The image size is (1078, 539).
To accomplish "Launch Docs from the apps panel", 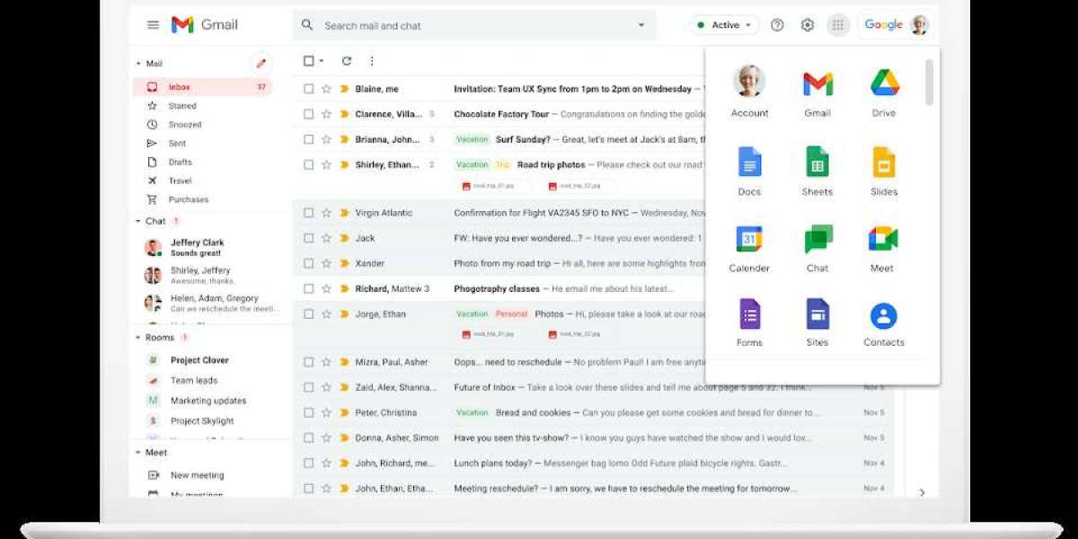I will pyautogui.click(x=749, y=171).
